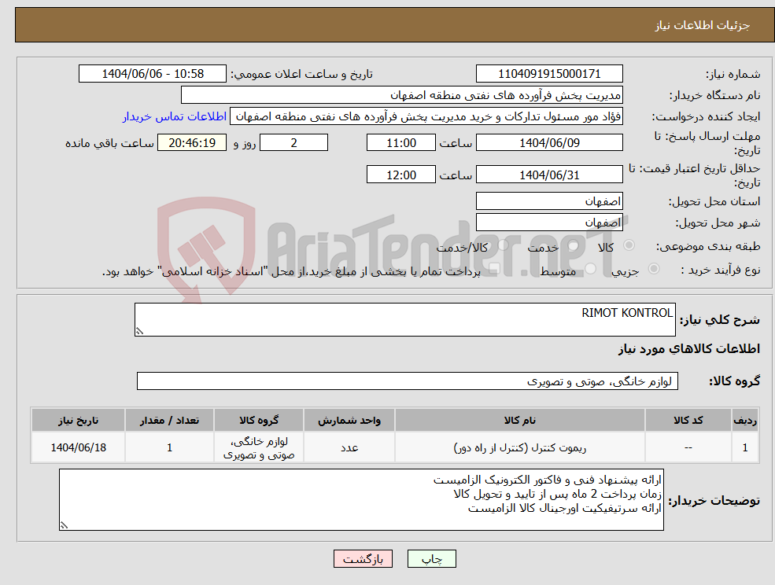775x585 pixels.
Task: Edit the deadline hour field 11:00
Action: (400, 142)
